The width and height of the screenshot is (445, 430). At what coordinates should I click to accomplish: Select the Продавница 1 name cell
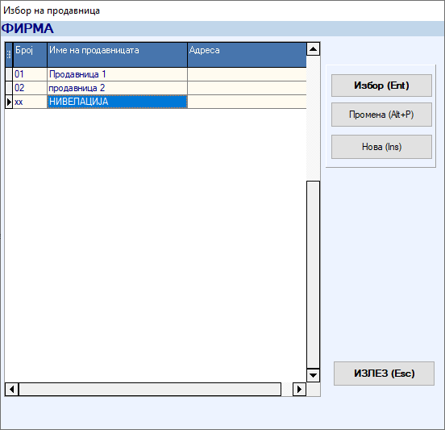click(x=117, y=74)
